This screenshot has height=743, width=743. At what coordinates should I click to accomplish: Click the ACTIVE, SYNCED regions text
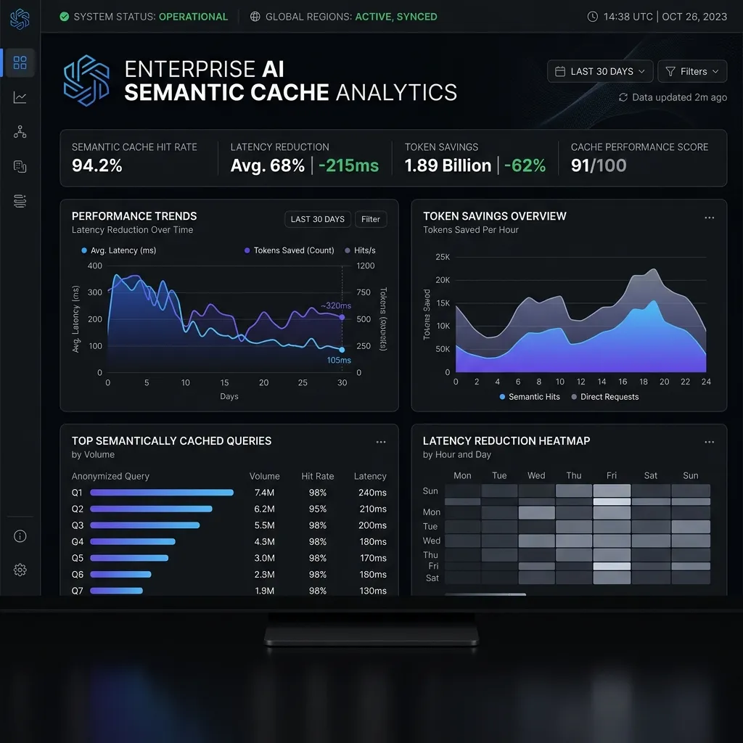click(x=396, y=17)
